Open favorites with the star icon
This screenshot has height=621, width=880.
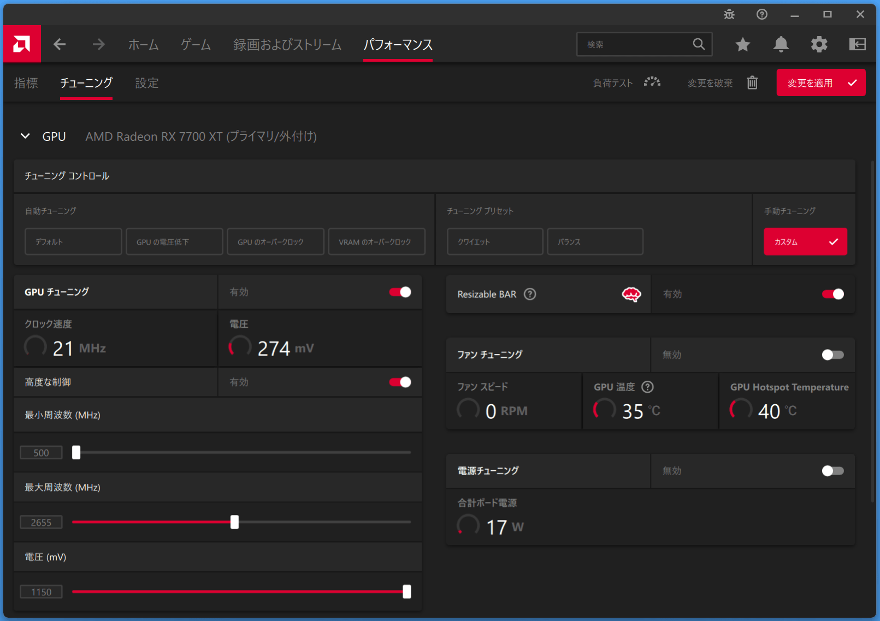point(742,44)
